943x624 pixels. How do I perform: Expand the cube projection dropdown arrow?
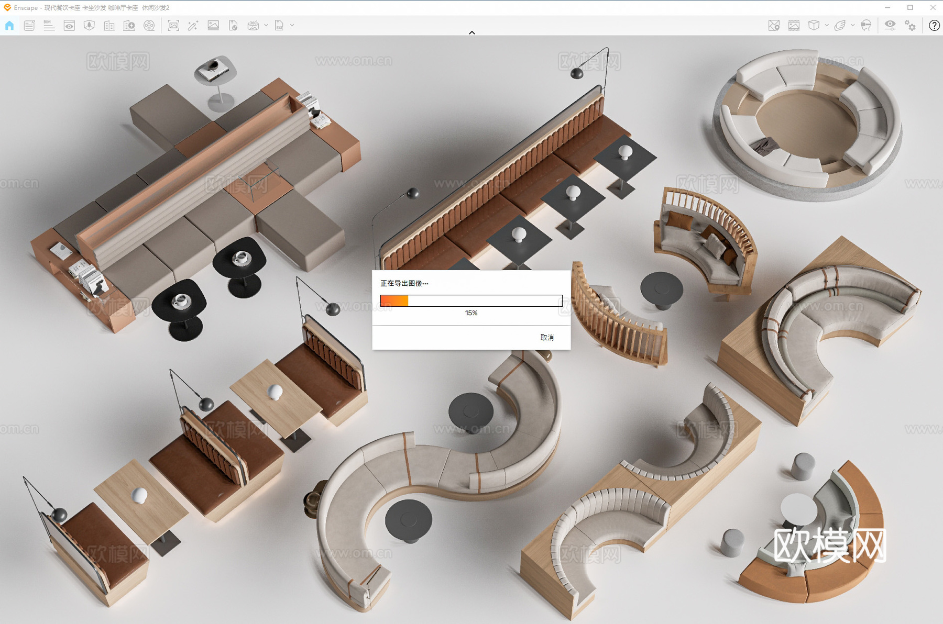[827, 25]
